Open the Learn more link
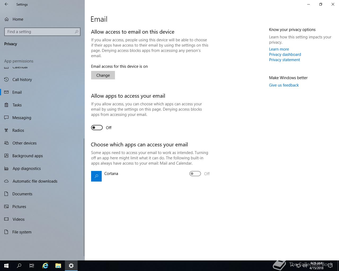Image resolution: width=339 pixels, height=271 pixels. click(279, 49)
